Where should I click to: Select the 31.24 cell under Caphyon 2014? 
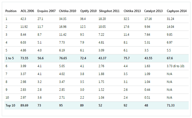[170, 19]
